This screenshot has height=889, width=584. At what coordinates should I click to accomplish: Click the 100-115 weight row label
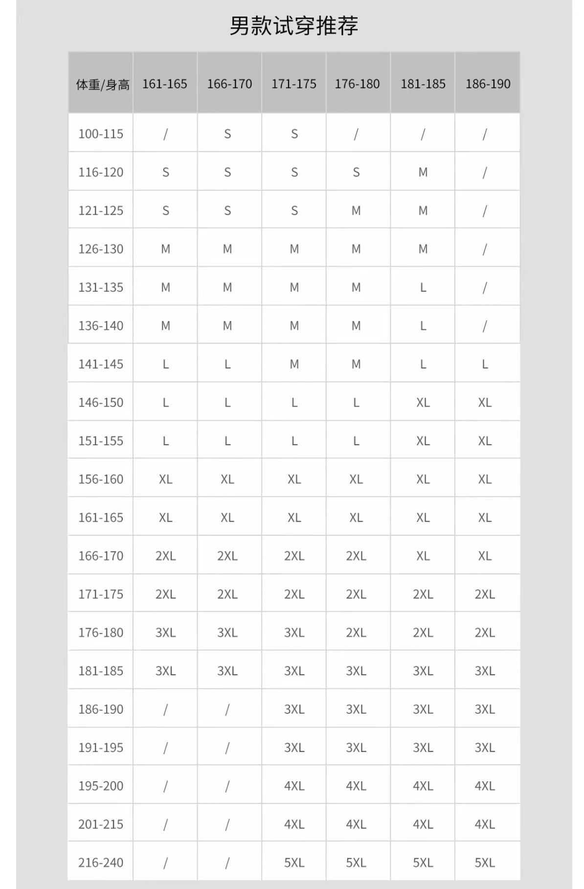pyautogui.click(x=101, y=134)
